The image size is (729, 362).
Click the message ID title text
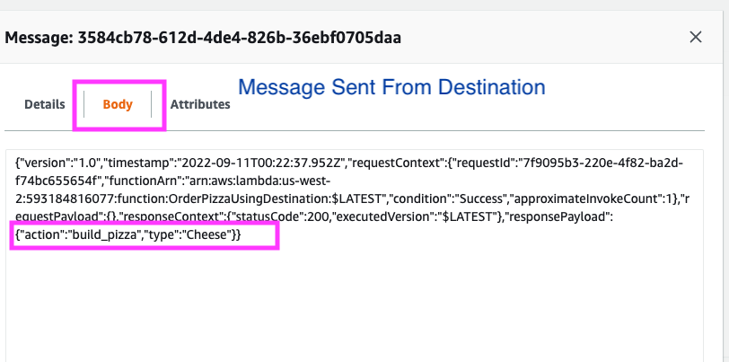[x=203, y=37]
